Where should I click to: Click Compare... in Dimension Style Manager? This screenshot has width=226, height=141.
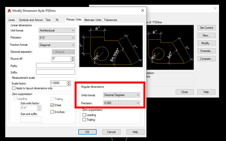tap(206, 59)
